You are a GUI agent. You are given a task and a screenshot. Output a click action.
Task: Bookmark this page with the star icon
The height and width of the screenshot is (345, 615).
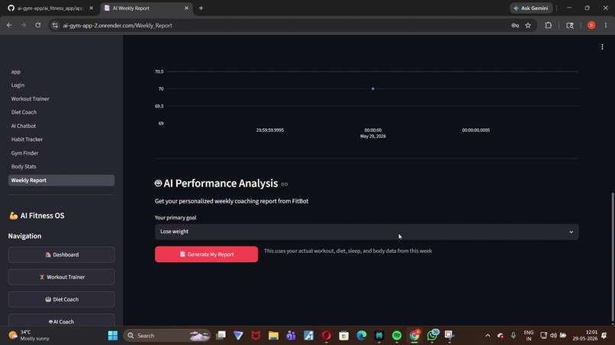point(528,25)
